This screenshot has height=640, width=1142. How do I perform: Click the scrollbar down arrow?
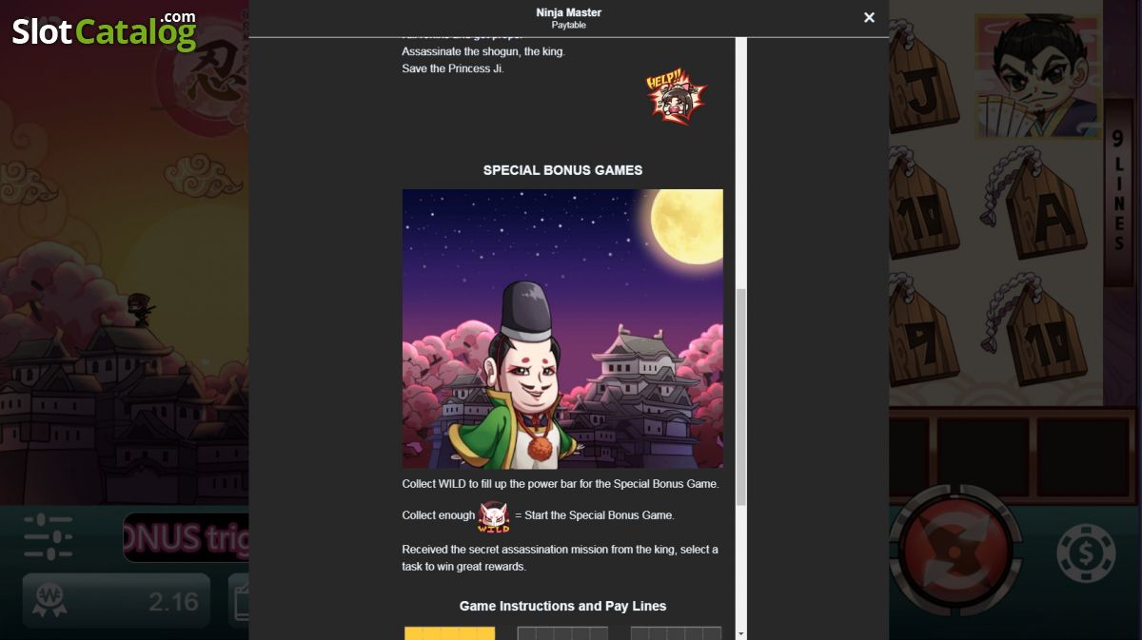(x=741, y=633)
